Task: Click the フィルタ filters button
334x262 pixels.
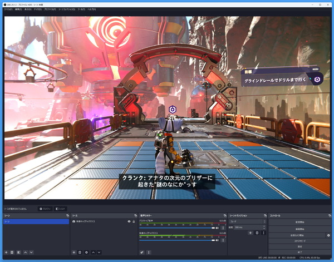Action: pos(60,209)
